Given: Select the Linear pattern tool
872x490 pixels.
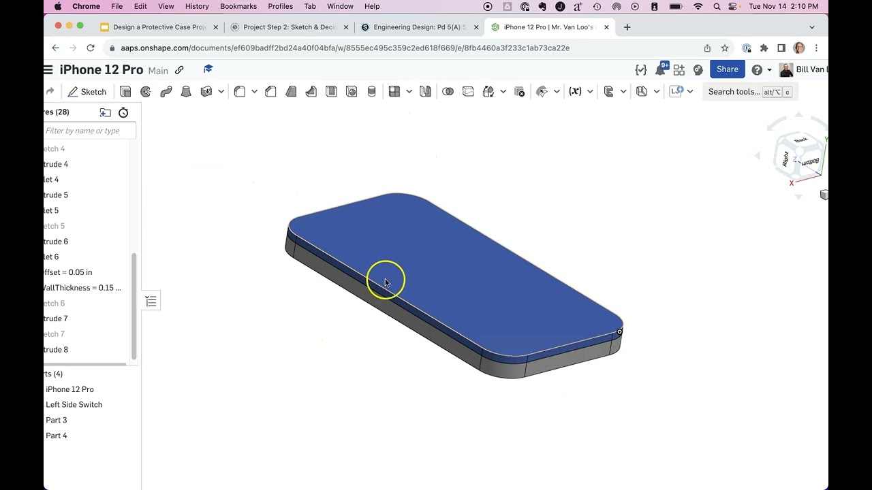Looking at the screenshot, I should (x=394, y=91).
